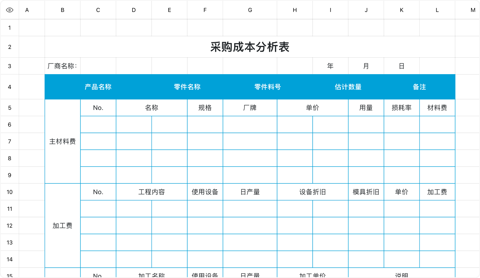This screenshot has width=480, height=278.
Task: Click the 加工费 cell in column L
Action: click(437, 192)
